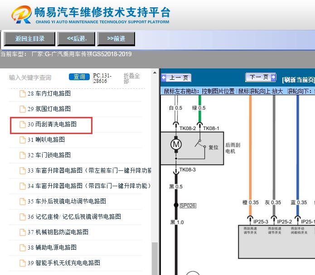
Task: Click the document icon beside 35 车外后视镜
Action: click(23, 202)
